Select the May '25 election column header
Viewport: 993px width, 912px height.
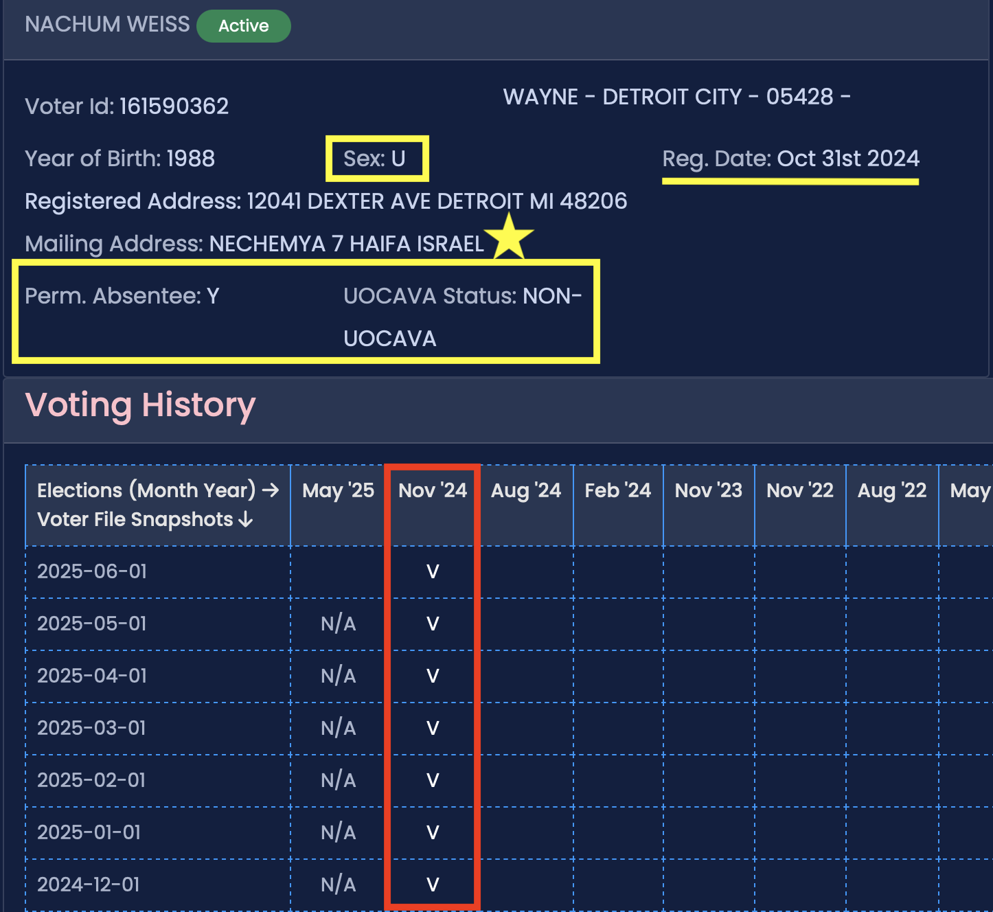tap(338, 490)
